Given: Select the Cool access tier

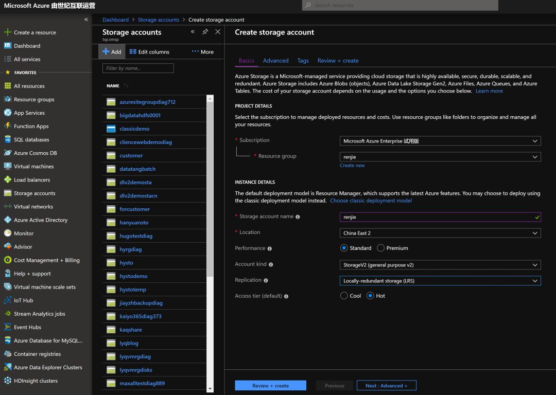Looking at the screenshot, I should coord(344,296).
